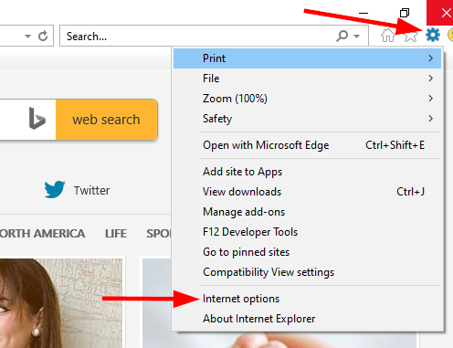453x348 pixels.
Task: Open the Tools gear menu icon
Action: coord(433,35)
